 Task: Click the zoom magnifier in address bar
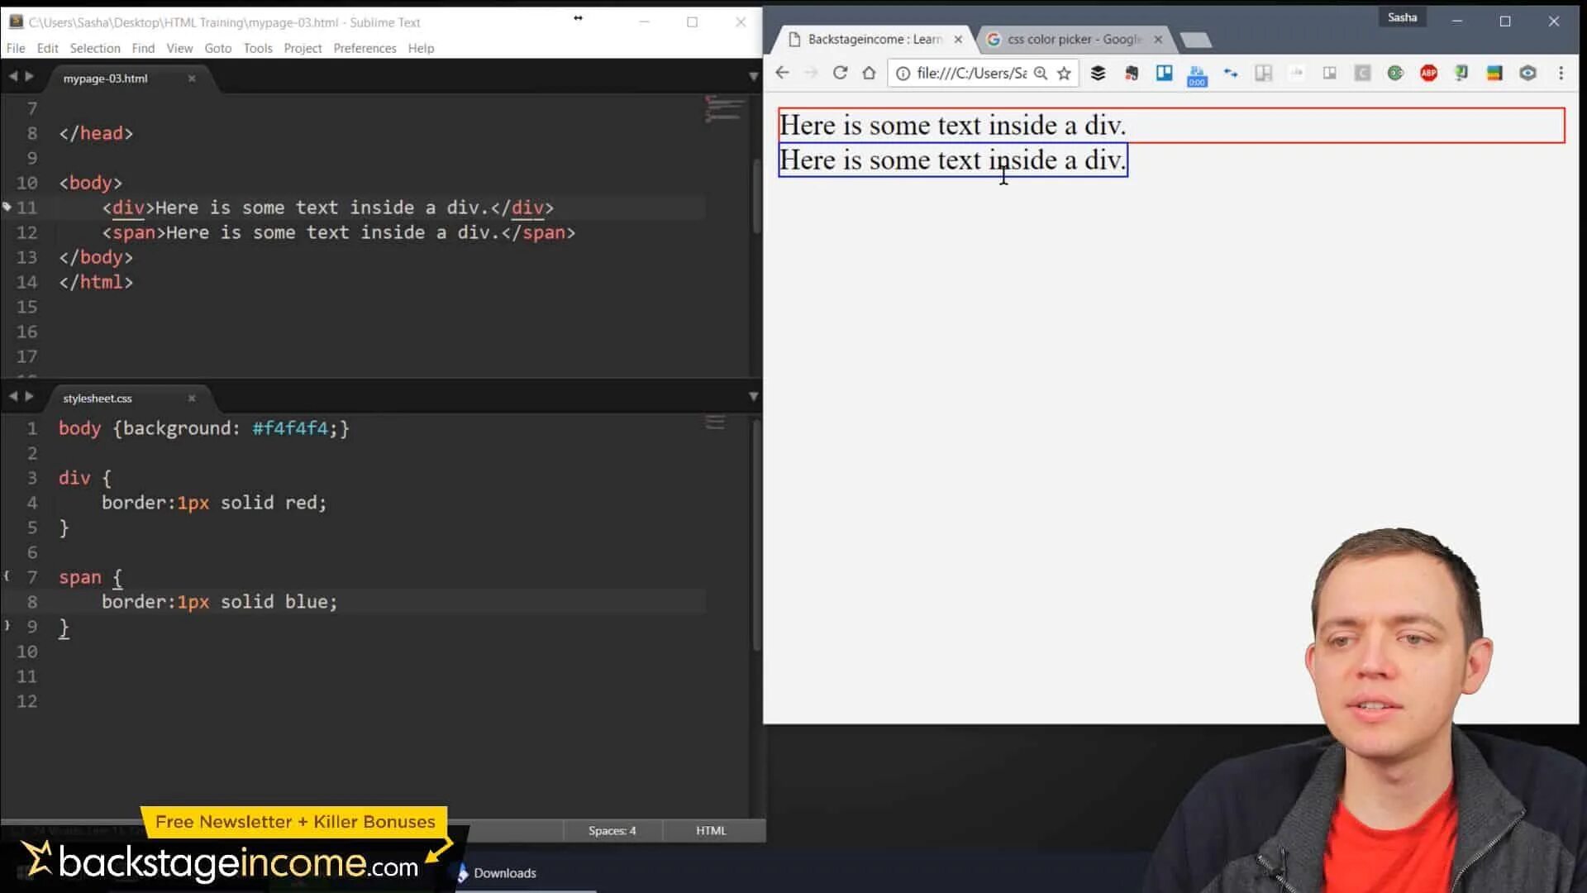(1041, 74)
